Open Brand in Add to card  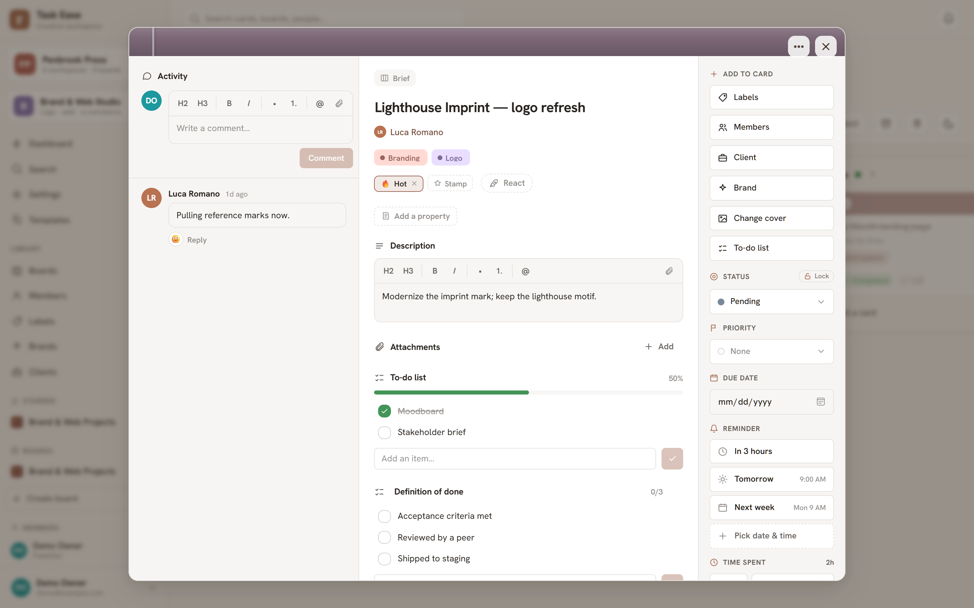[x=771, y=188]
